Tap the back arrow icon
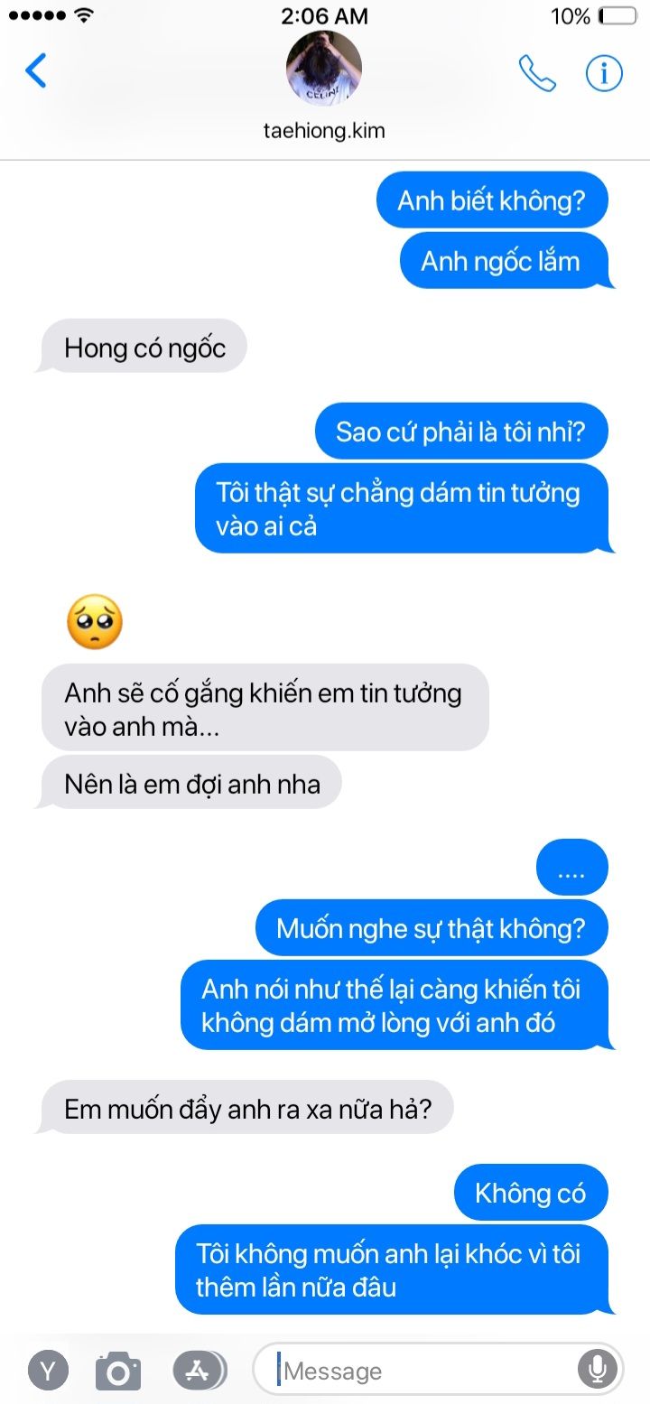 click(x=36, y=71)
